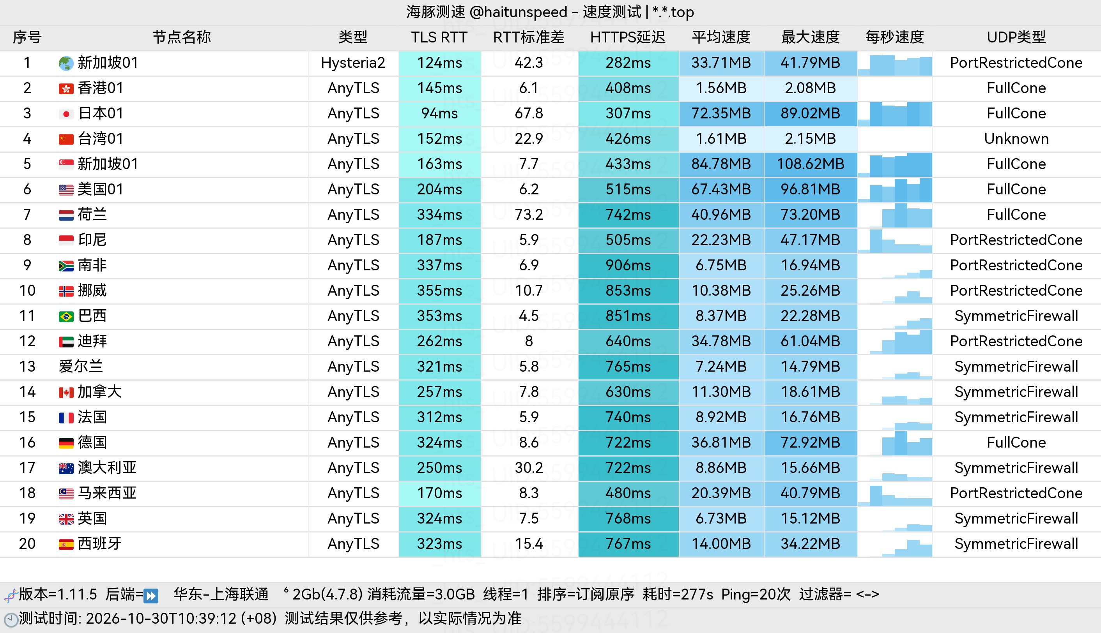
Task: Click the 94ms TLS RTT cell
Action: click(439, 113)
